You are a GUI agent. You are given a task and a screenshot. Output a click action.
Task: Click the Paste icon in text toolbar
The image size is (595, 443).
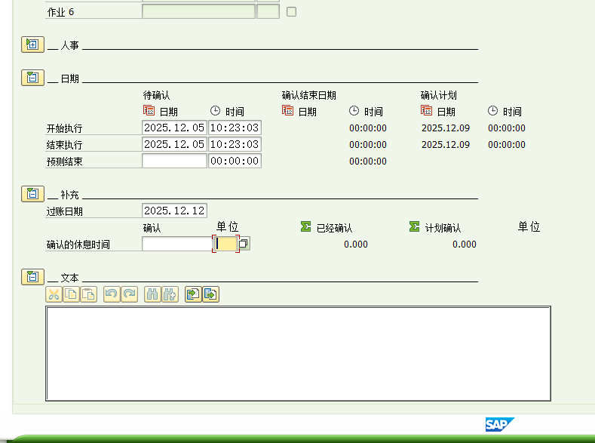pos(88,294)
